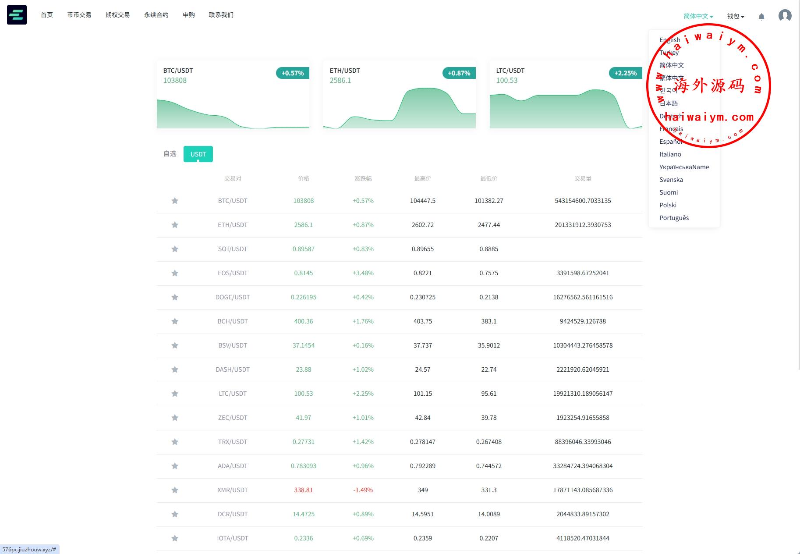Screen dimensions: 800x554
Task: Select the USDT market tab
Action: click(x=198, y=154)
